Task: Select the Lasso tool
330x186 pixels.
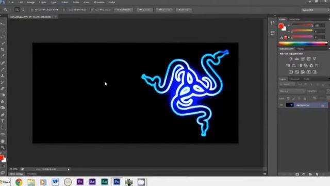Action: pyautogui.click(x=3, y=37)
